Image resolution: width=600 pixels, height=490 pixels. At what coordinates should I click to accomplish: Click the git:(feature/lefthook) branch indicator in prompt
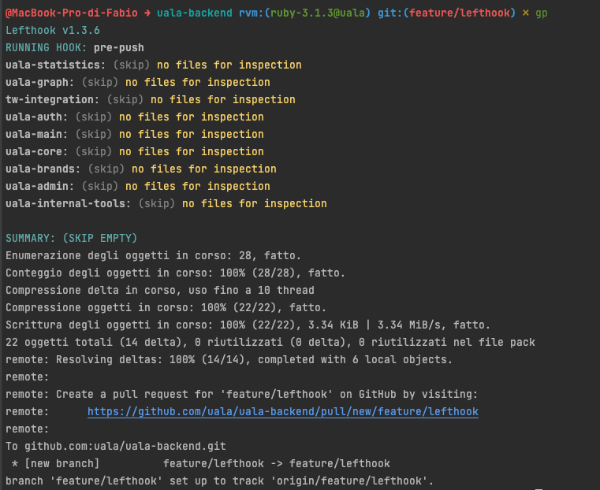click(x=446, y=13)
